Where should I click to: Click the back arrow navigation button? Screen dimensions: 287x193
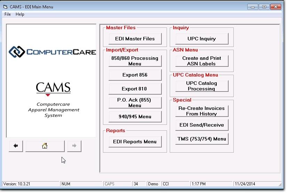[16, 146]
